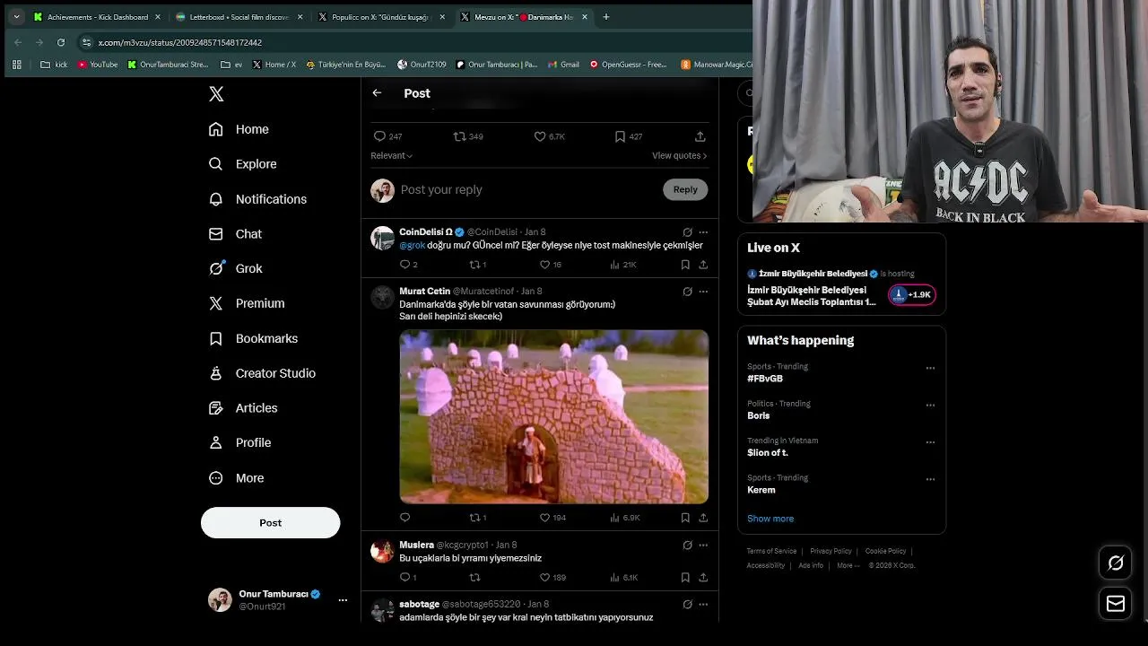The image size is (1148, 646).
Task: Click the white Post button
Action: pyautogui.click(x=270, y=523)
